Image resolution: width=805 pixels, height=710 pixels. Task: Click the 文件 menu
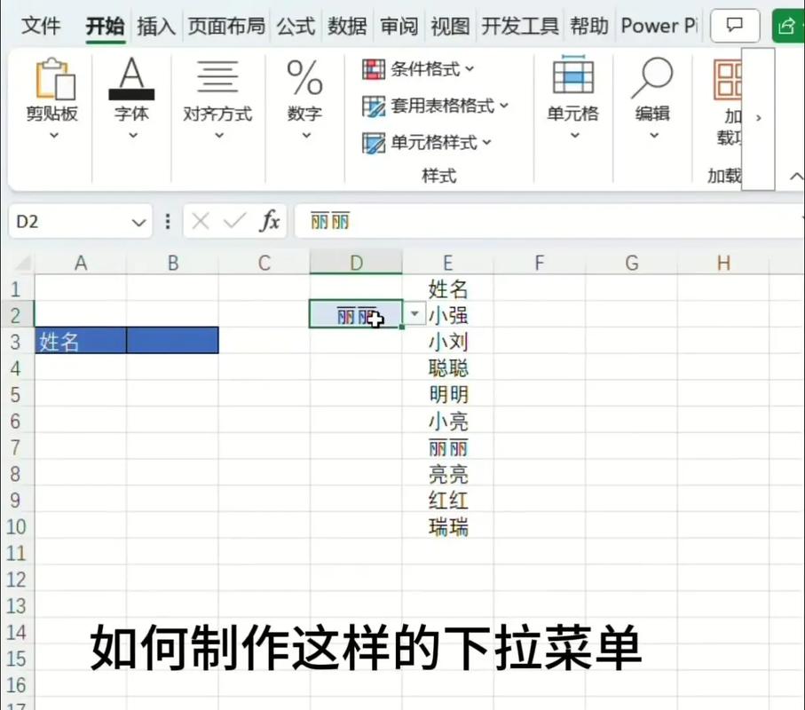41,26
